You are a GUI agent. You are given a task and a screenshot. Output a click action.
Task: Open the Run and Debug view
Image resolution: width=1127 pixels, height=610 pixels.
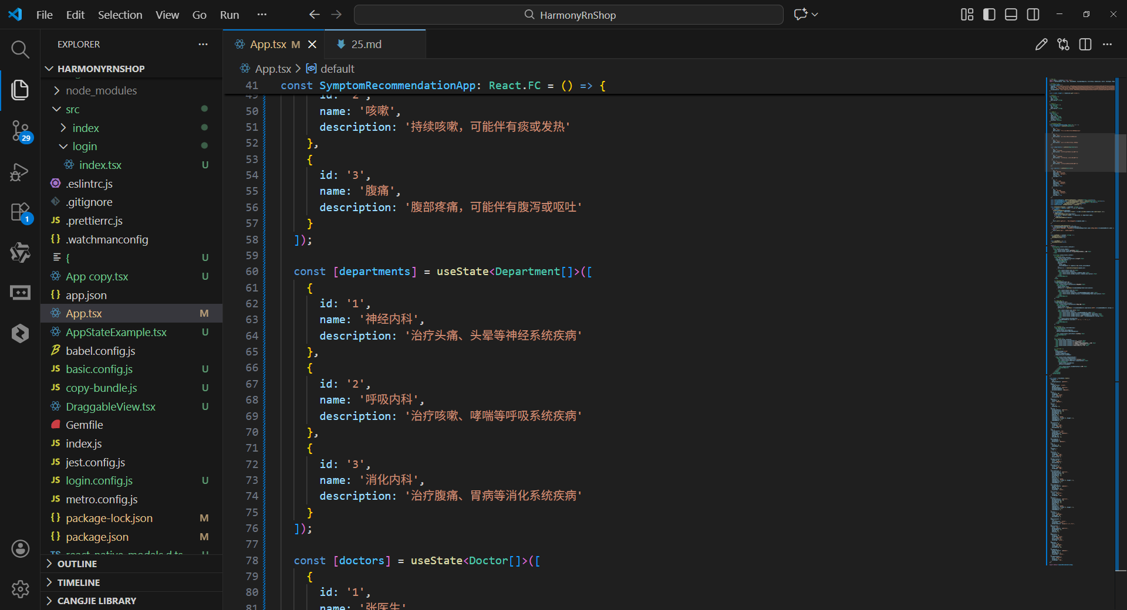click(20, 172)
